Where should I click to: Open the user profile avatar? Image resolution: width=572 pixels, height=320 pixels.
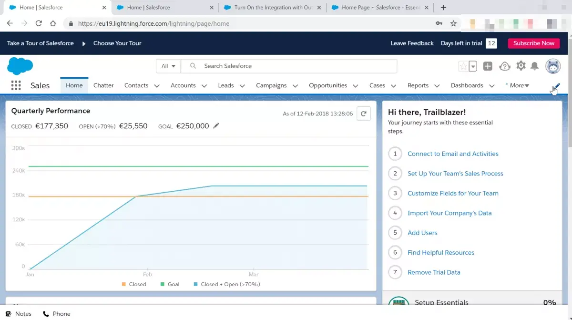pyautogui.click(x=553, y=66)
